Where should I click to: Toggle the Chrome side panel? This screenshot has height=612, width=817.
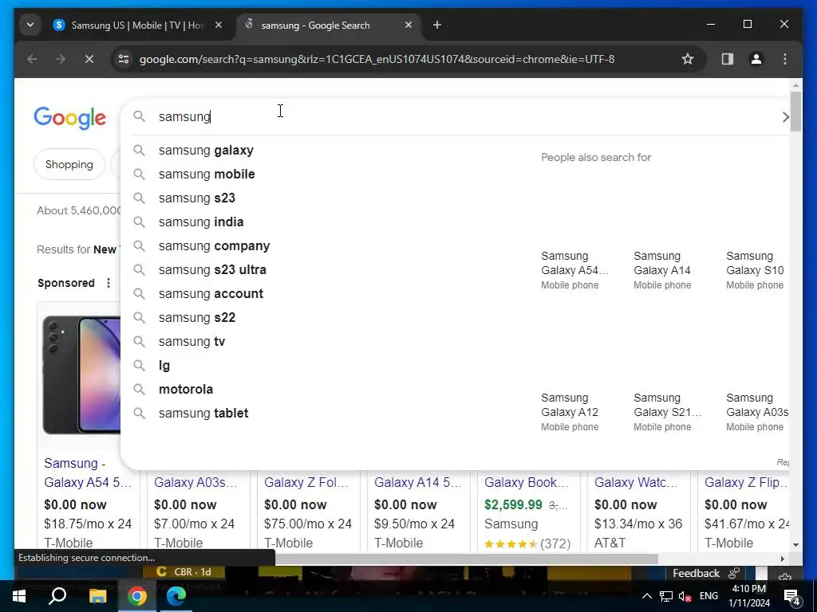pyautogui.click(x=728, y=59)
